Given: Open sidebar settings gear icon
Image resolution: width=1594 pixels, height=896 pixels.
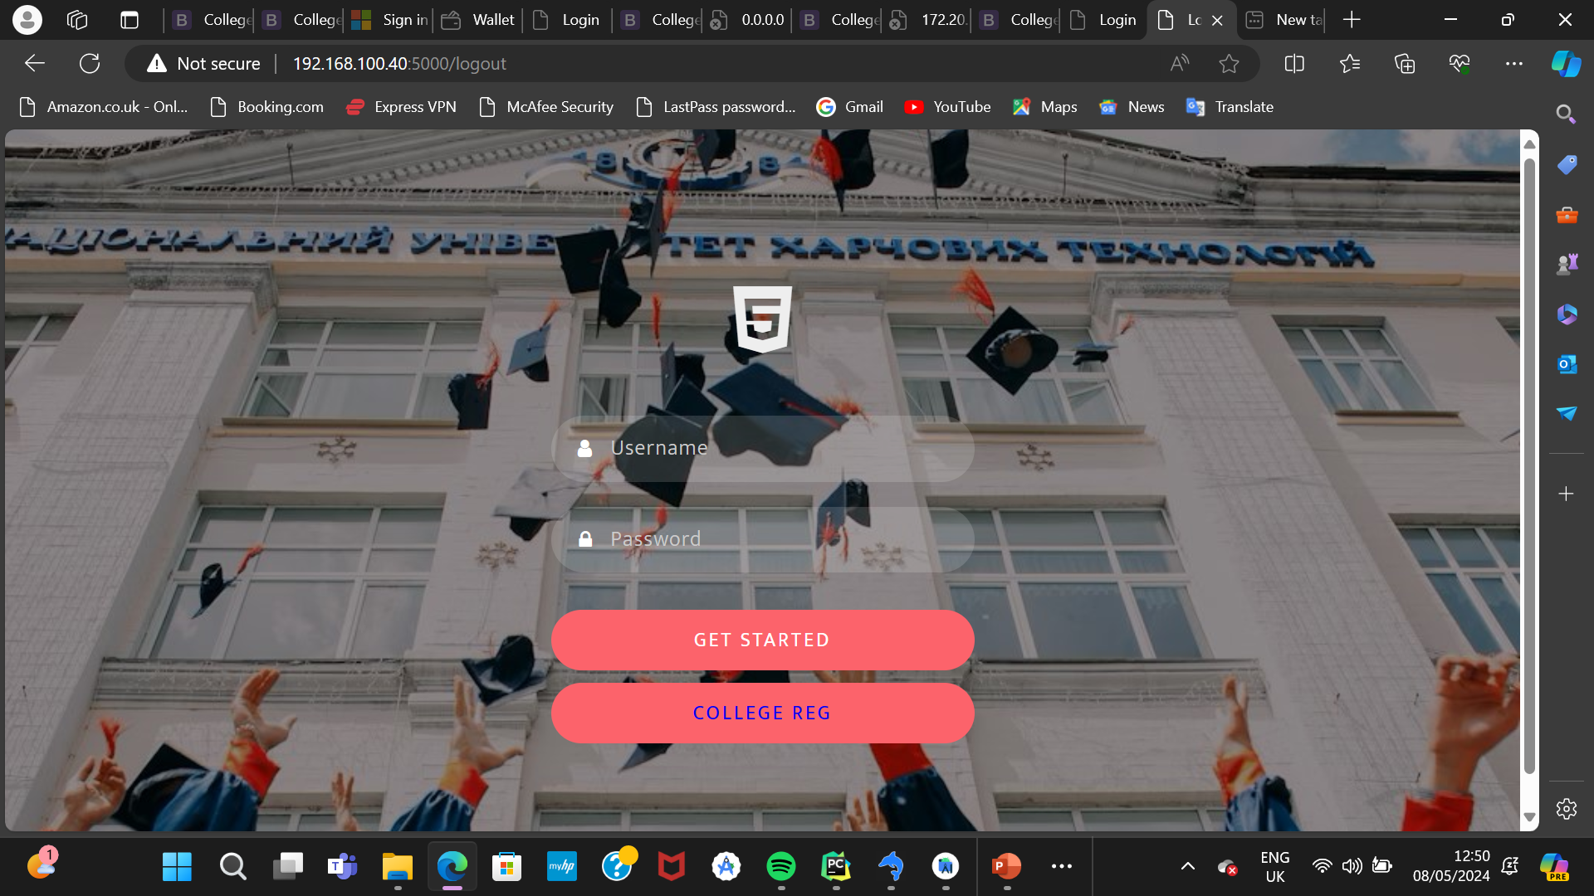Looking at the screenshot, I should click(x=1566, y=809).
